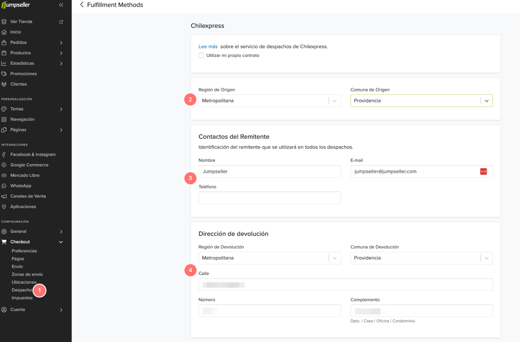Screen dimensions: 520x342
Task: Click the Checkout cart icon
Action: pos(4,242)
